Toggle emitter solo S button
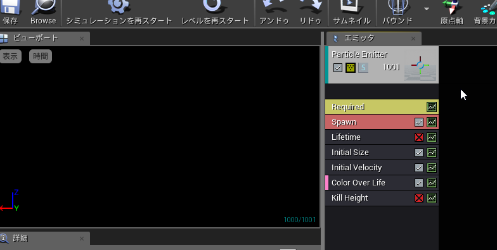 click(363, 68)
